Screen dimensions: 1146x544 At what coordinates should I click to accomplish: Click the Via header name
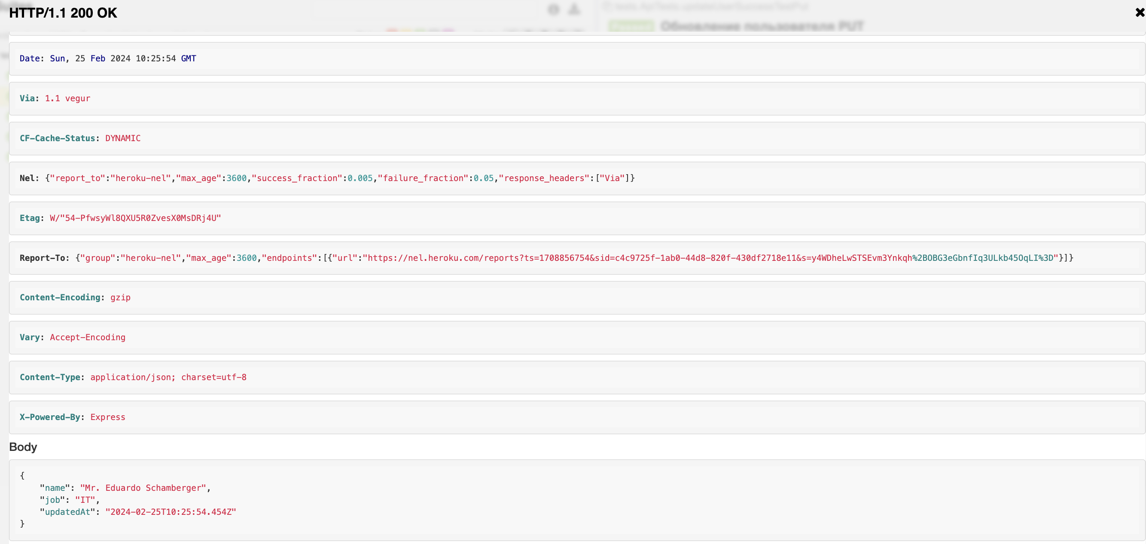coord(27,98)
